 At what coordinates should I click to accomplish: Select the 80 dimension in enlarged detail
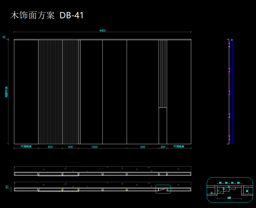click(247, 191)
